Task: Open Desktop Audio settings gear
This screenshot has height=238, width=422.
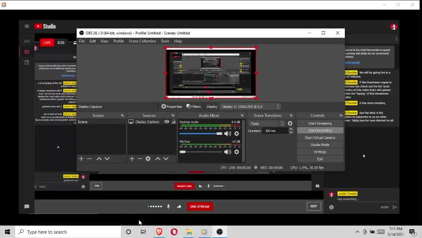Action: (237, 133)
